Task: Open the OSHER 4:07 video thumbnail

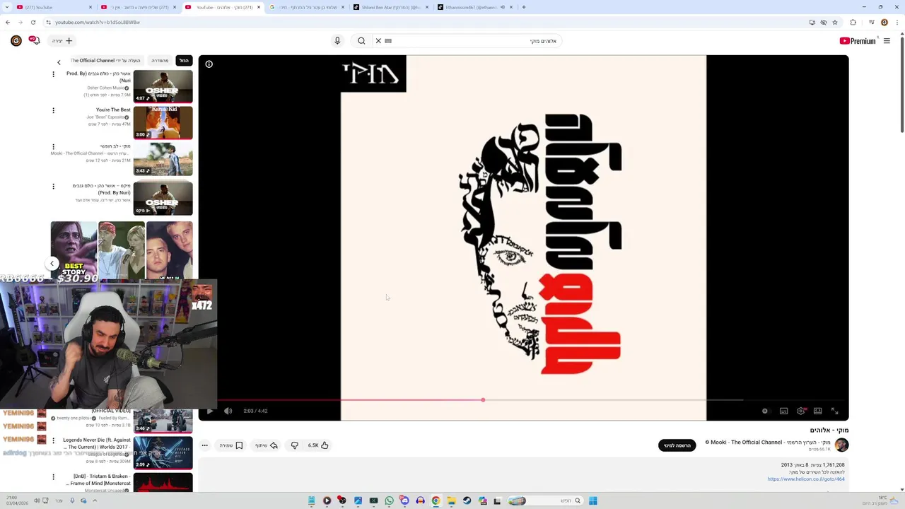Action: pyautogui.click(x=163, y=86)
